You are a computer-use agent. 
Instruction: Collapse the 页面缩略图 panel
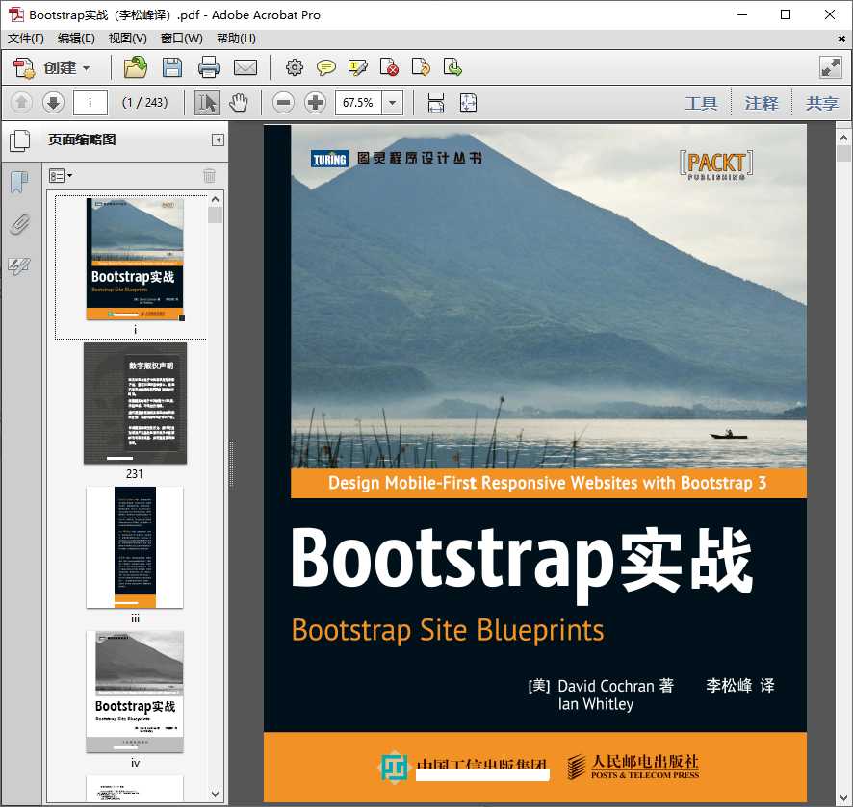point(216,139)
